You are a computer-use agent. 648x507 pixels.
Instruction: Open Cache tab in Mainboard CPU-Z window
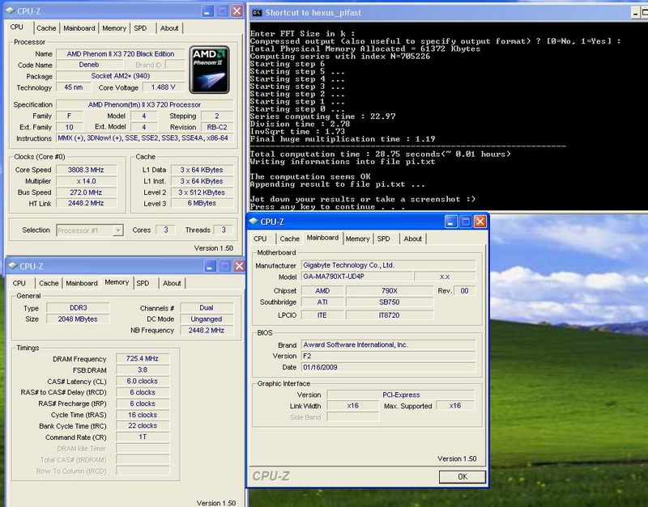(289, 239)
